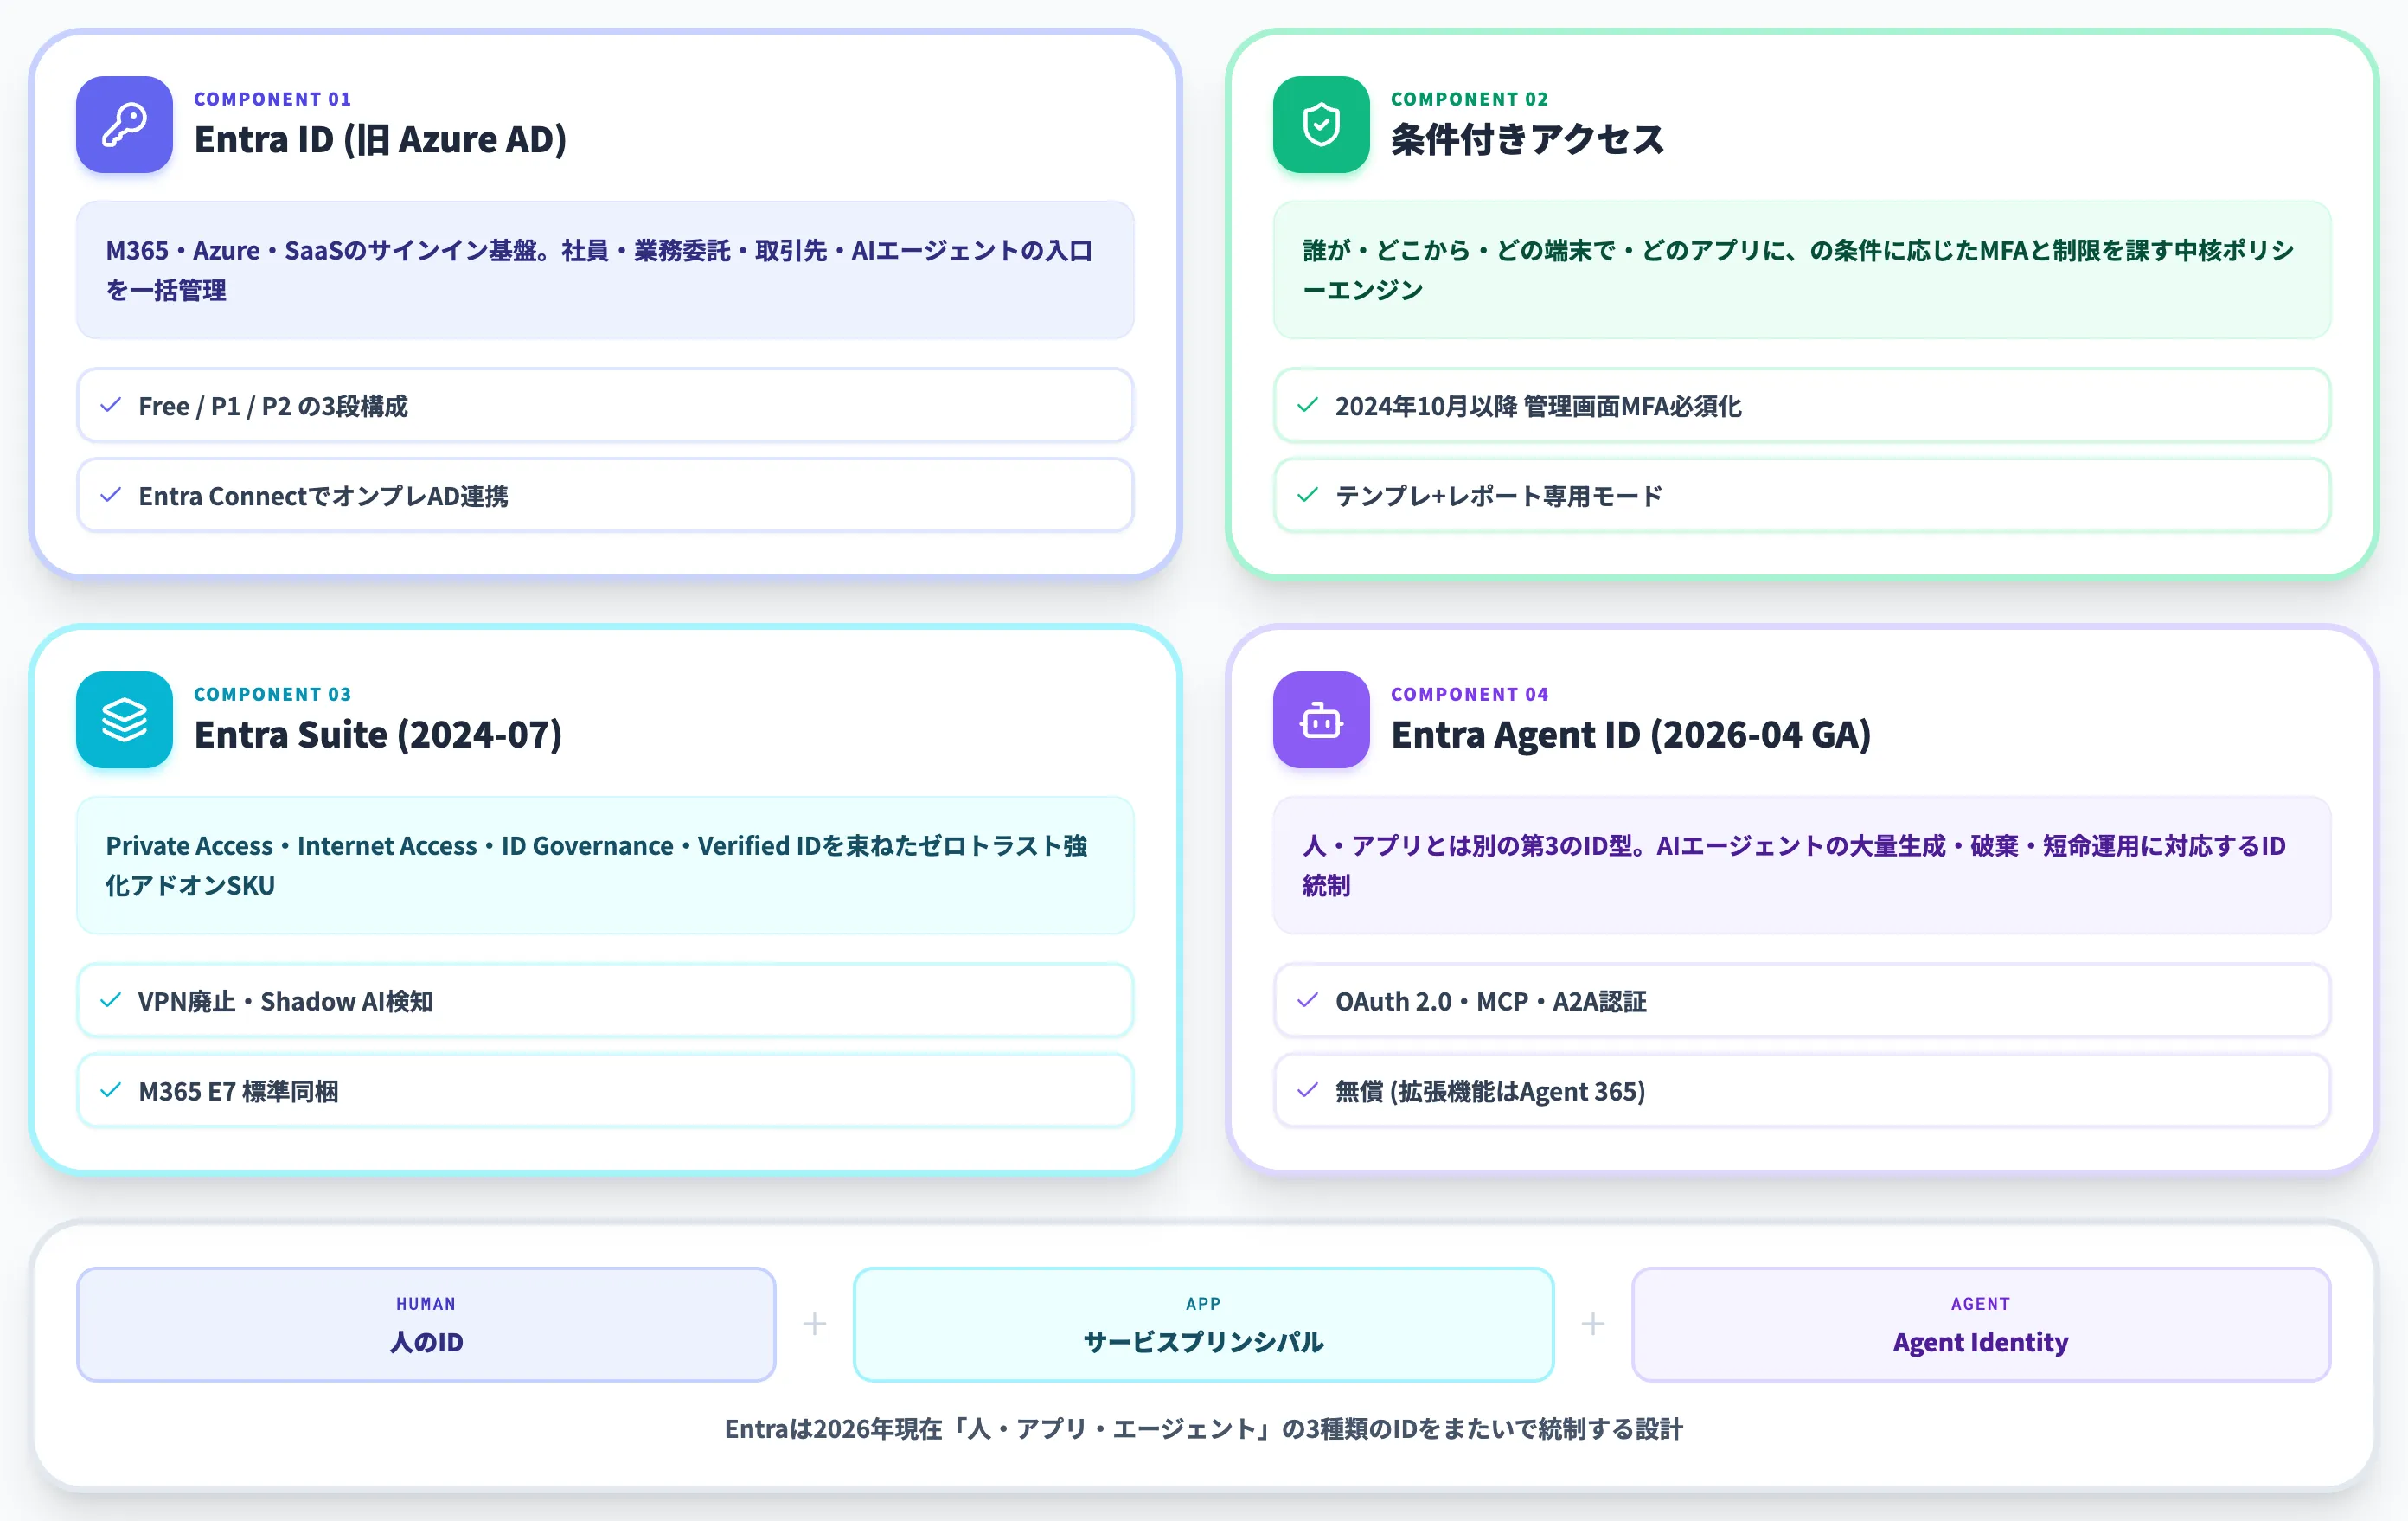2408x1521 pixels.
Task: Click the 人・アプリとは別の第3のID型 description box
Action: [x=1802, y=865]
